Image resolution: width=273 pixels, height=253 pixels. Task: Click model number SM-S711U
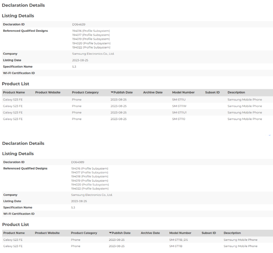179,100
